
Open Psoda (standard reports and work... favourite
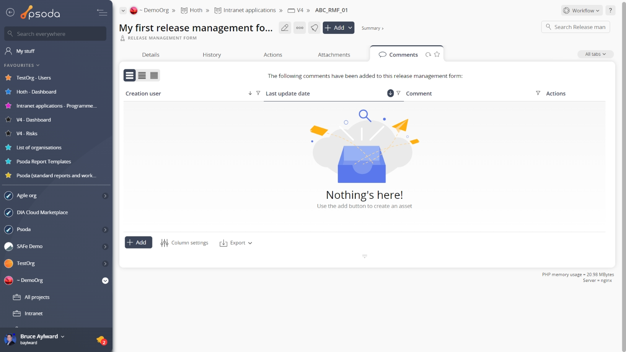click(x=56, y=176)
